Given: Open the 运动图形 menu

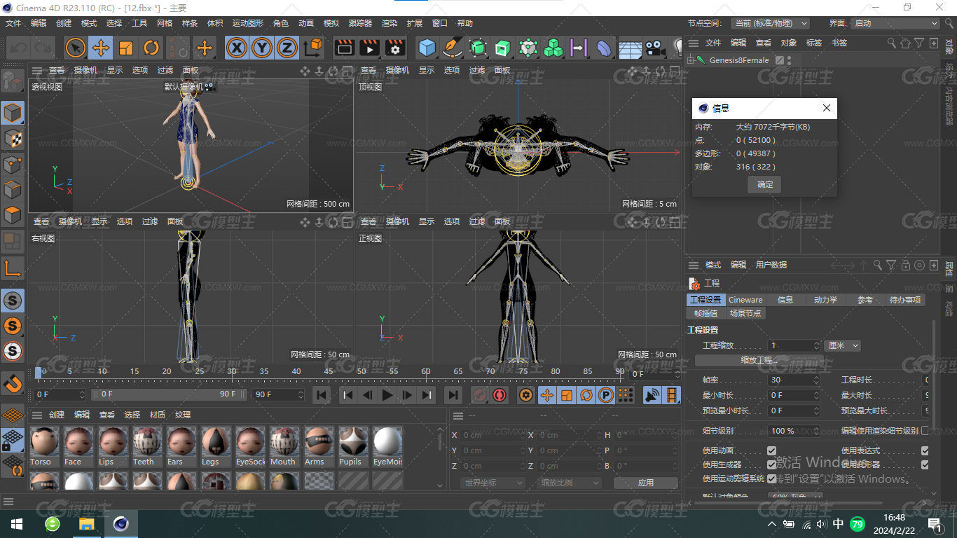Looking at the screenshot, I should coord(248,23).
